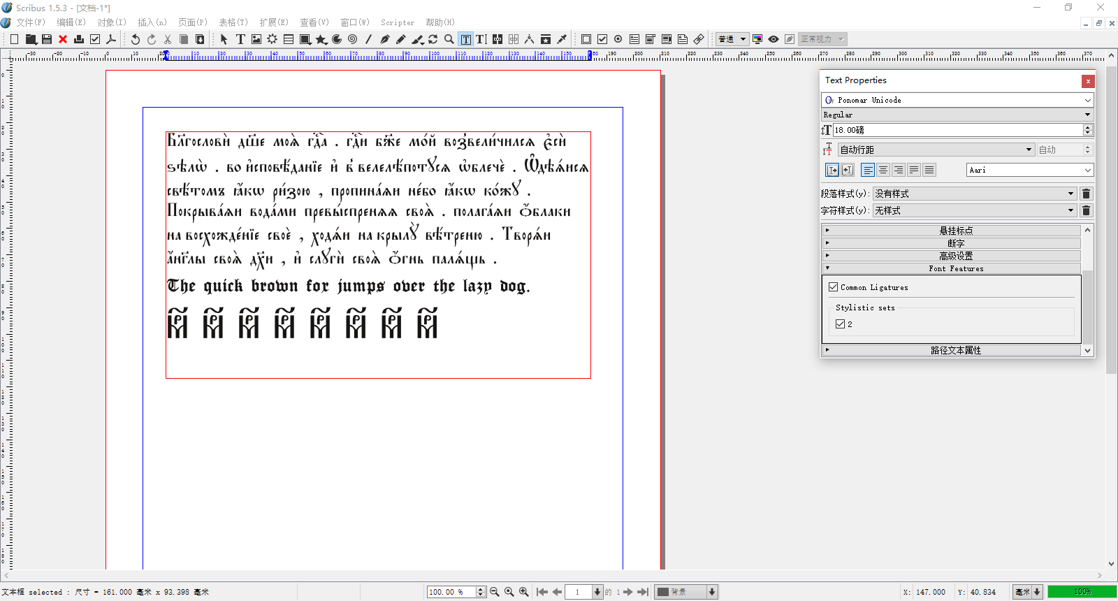Image resolution: width=1118 pixels, height=601 pixels.
Task: Select Link Text Frames tool
Action: coord(498,39)
